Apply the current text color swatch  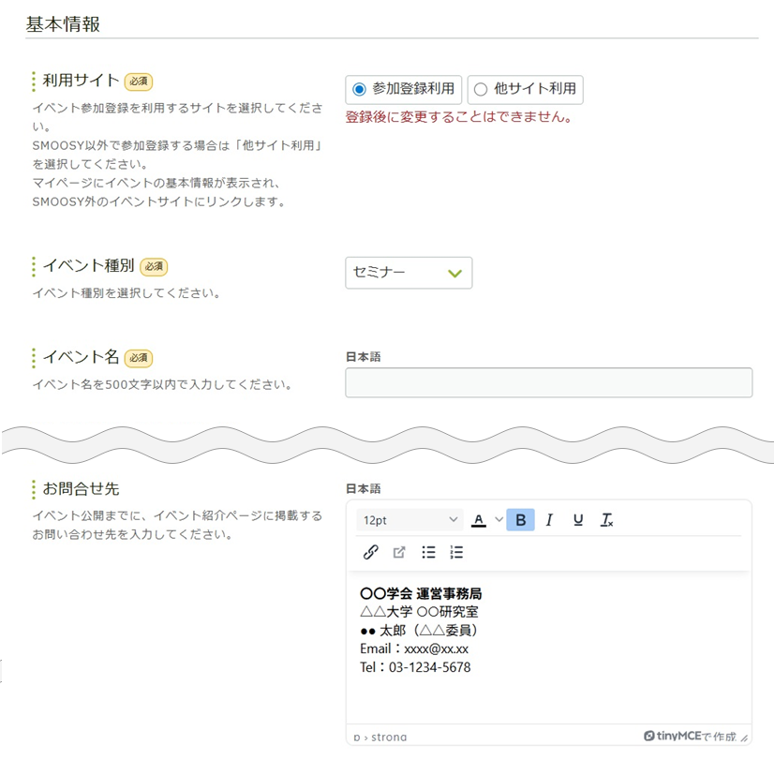[x=479, y=520]
